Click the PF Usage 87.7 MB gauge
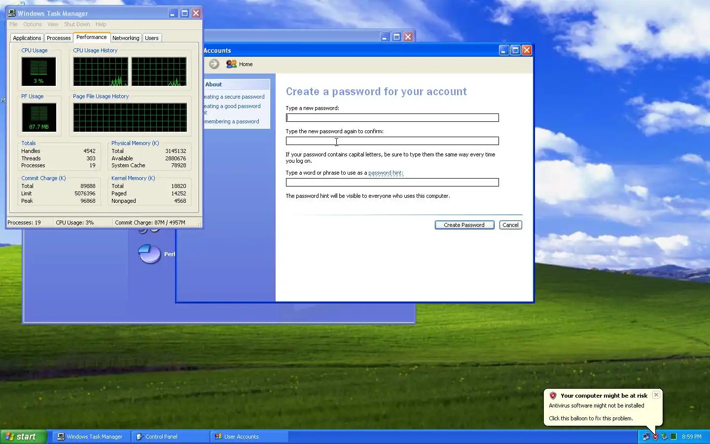710x444 pixels. coord(39,117)
